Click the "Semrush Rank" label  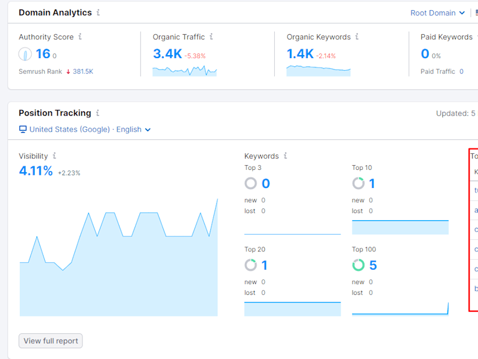[40, 71]
